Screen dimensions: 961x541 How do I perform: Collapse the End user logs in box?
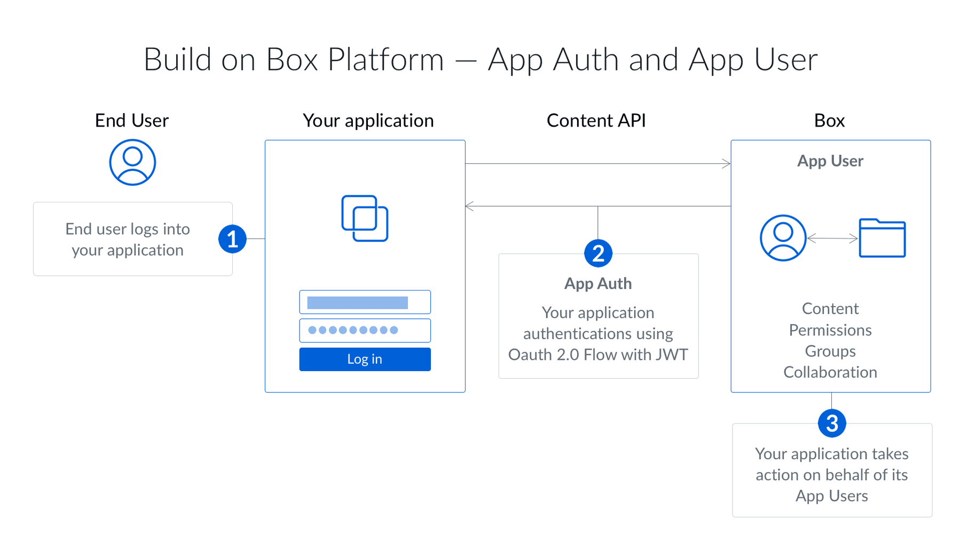(132, 239)
